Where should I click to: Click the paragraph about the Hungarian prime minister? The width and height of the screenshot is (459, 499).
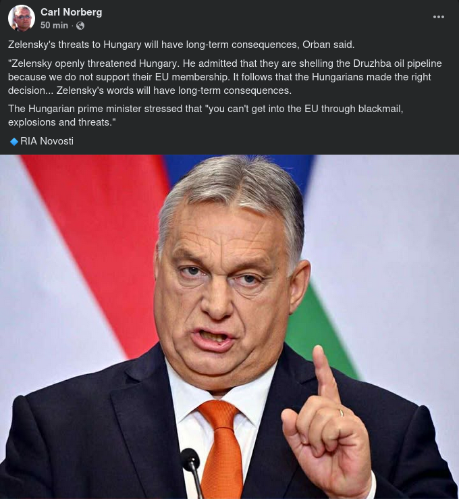(x=202, y=115)
